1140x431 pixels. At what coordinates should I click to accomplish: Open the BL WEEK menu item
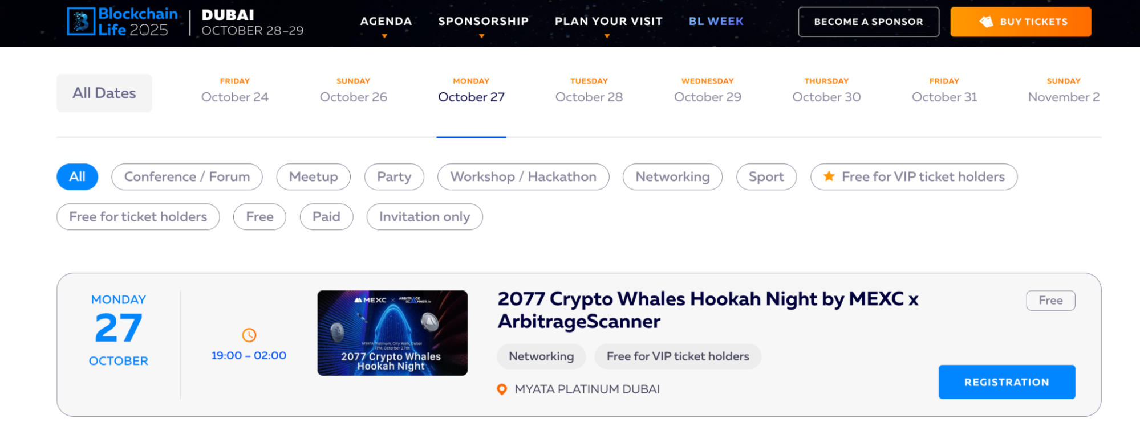click(716, 22)
